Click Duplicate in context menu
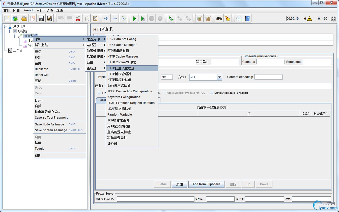The height and width of the screenshot is (212, 339). click(60, 69)
